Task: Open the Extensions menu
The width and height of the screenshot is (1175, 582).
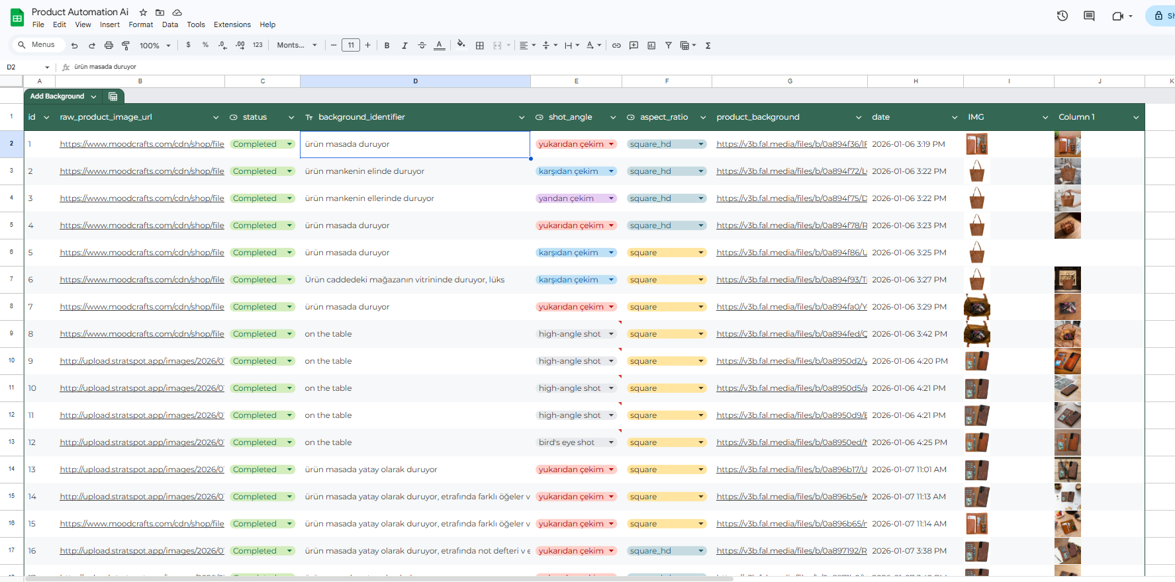Action: (x=232, y=24)
